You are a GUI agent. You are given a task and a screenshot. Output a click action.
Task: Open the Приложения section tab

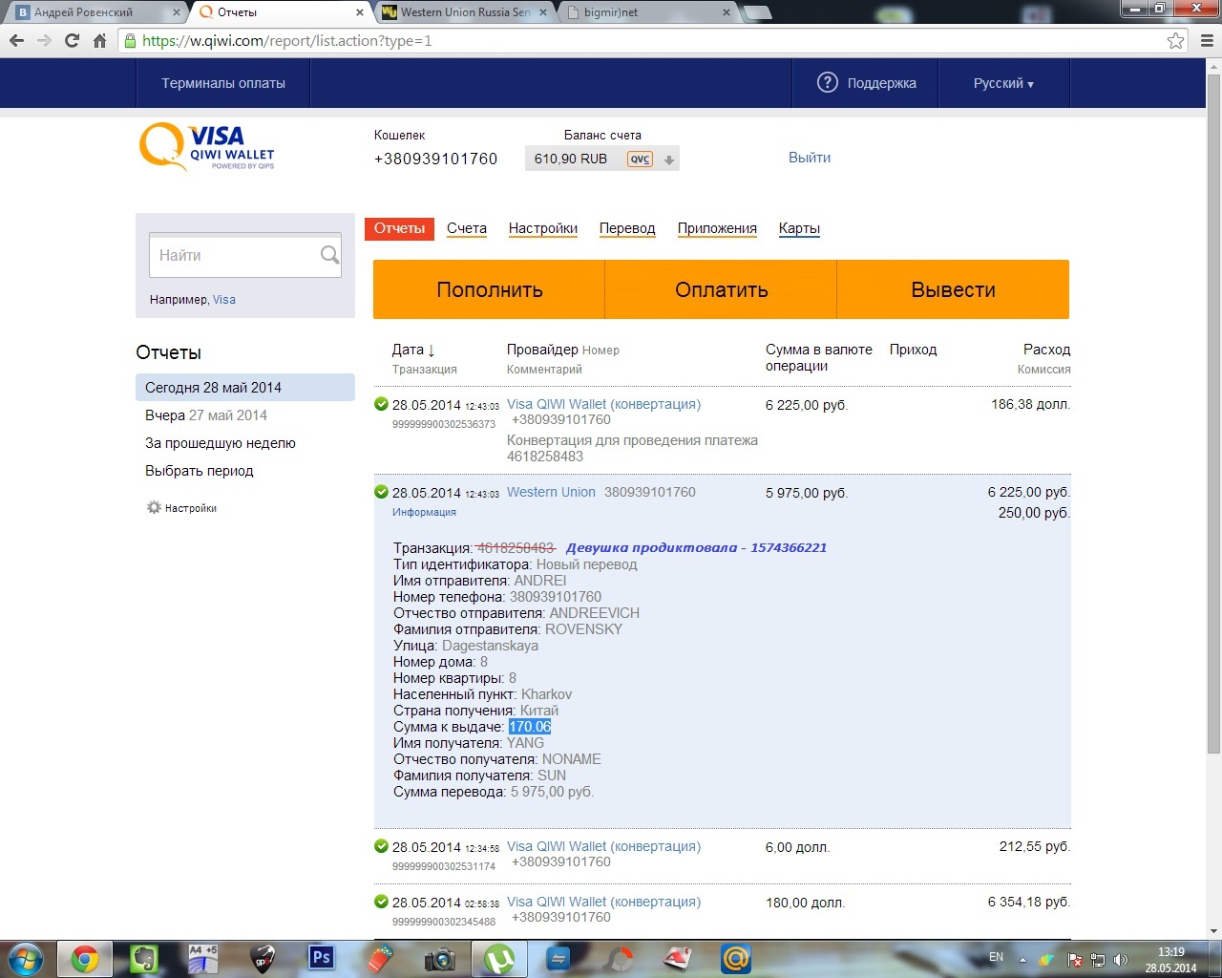coord(717,228)
